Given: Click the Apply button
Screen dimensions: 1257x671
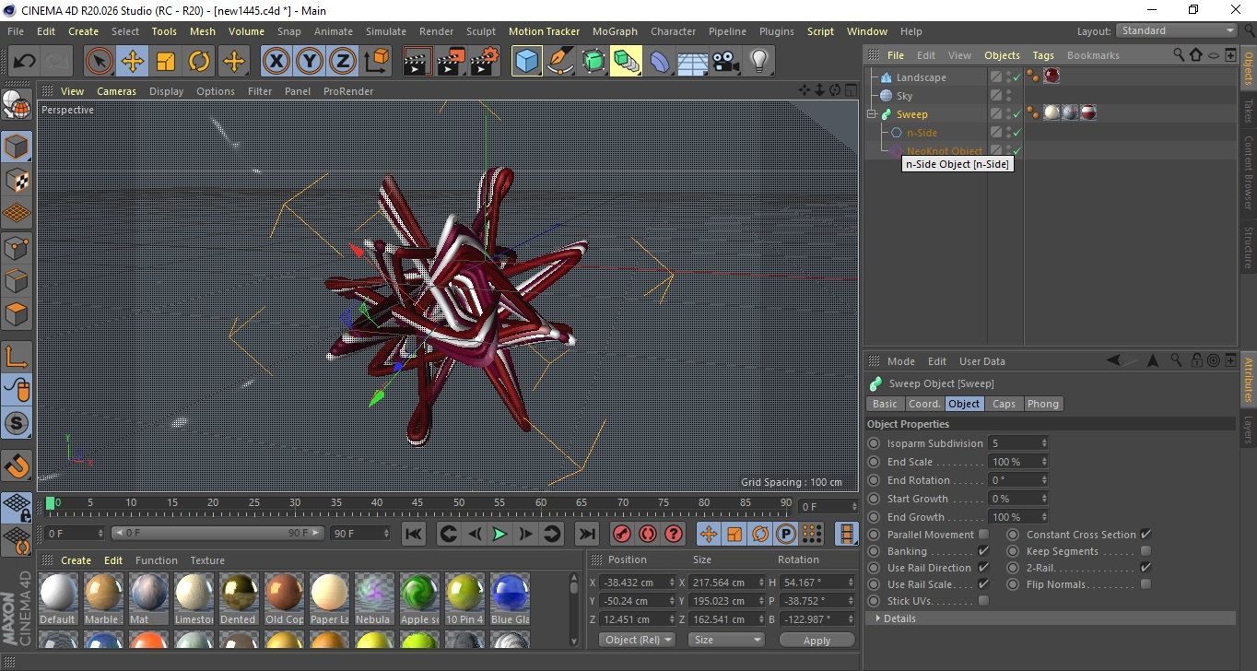Looking at the screenshot, I should click(x=816, y=640).
